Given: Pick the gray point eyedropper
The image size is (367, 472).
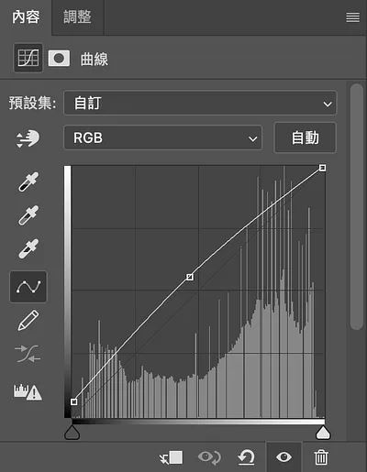Looking at the screenshot, I should pyautogui.click(x=28, y=215).
